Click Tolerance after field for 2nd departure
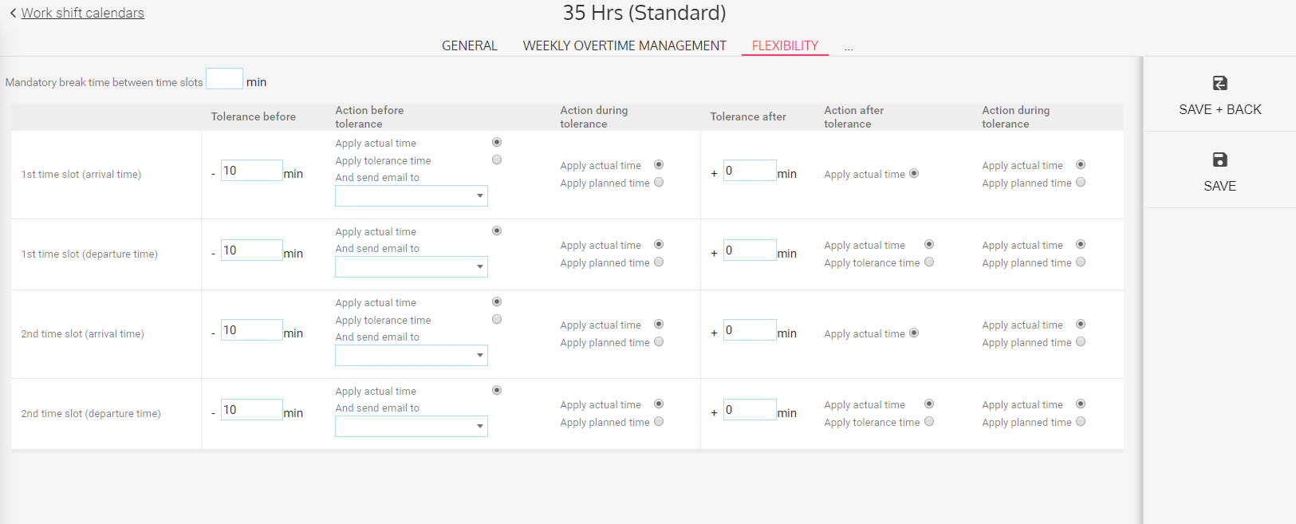The height and width of the screenshot is (524, 1296). tap(750, 410)
